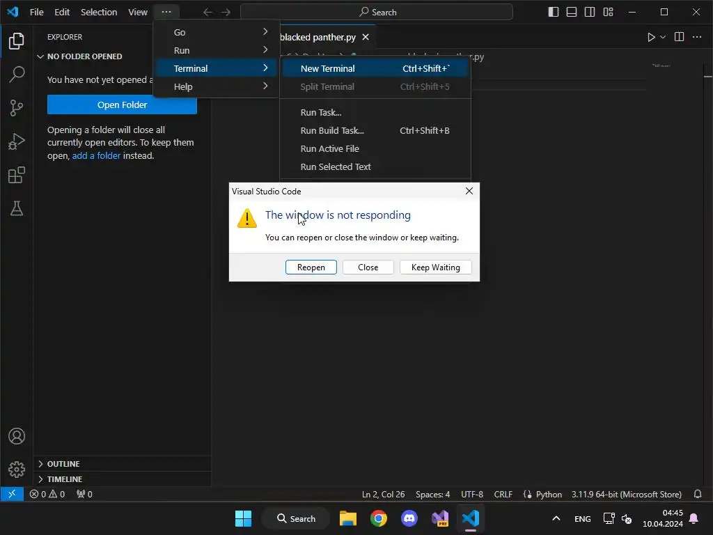Image resolution: width=713 pixels, height=535 pixels.
Task: Click the Close button in dialog
Action: (x=368, y=267)
